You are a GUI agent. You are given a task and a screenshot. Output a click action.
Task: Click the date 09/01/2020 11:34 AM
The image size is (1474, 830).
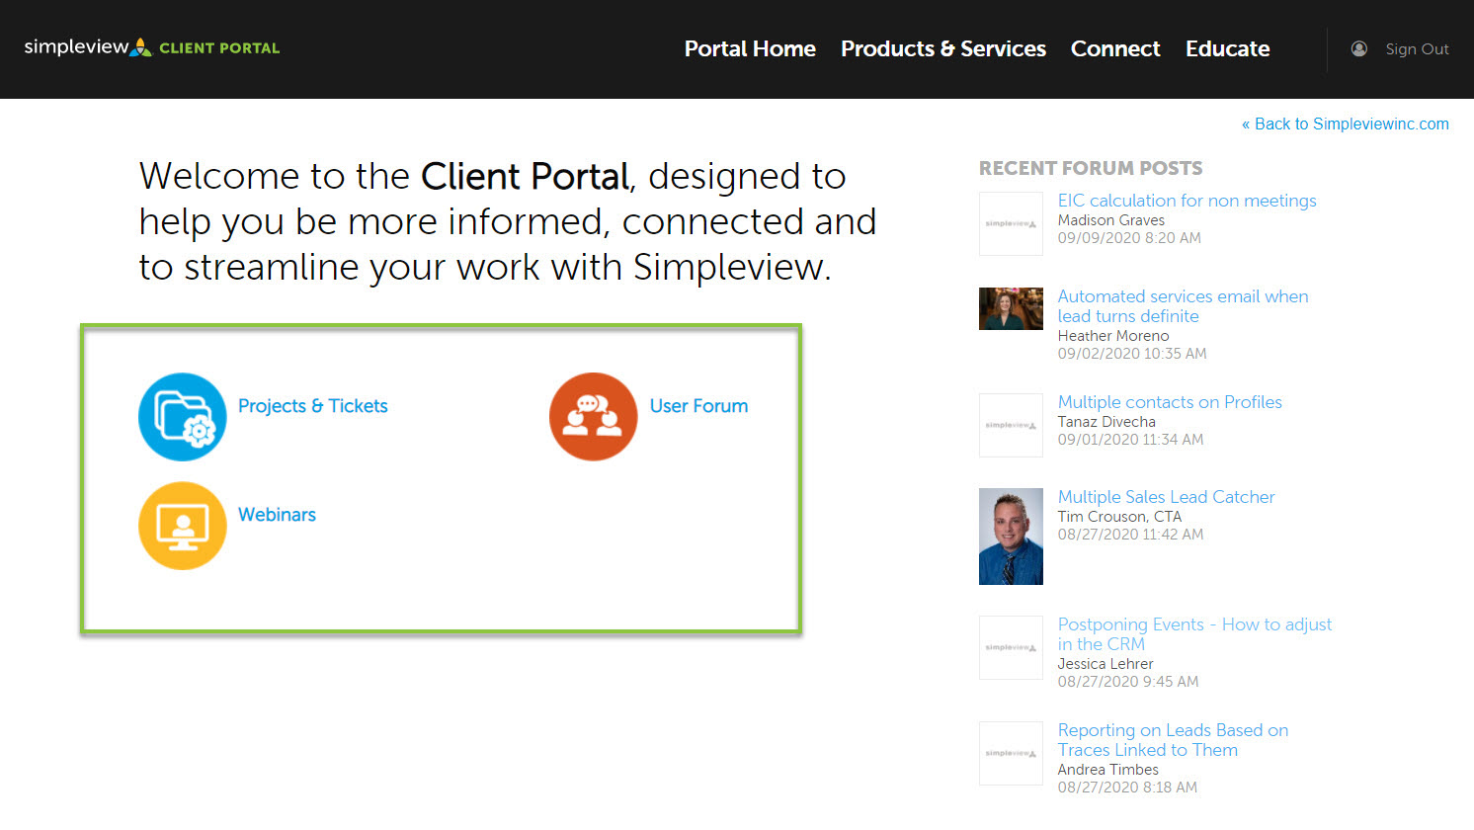pyautogui.click(x=1130, y=440)
